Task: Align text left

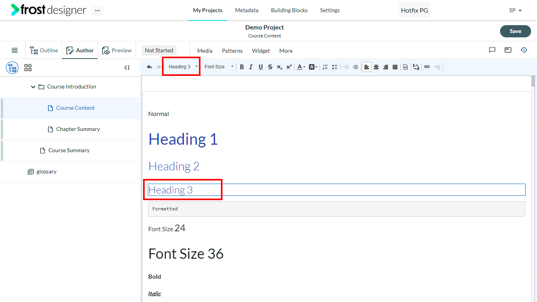Action: coord(367,67)
